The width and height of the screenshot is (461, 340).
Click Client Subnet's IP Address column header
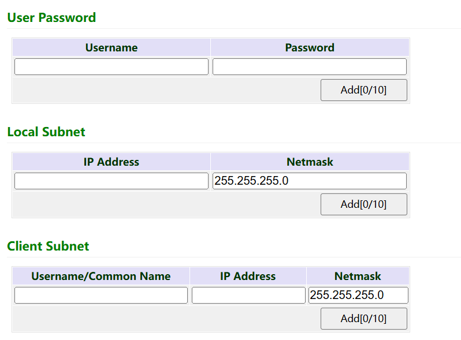click(x=248, y=276)
